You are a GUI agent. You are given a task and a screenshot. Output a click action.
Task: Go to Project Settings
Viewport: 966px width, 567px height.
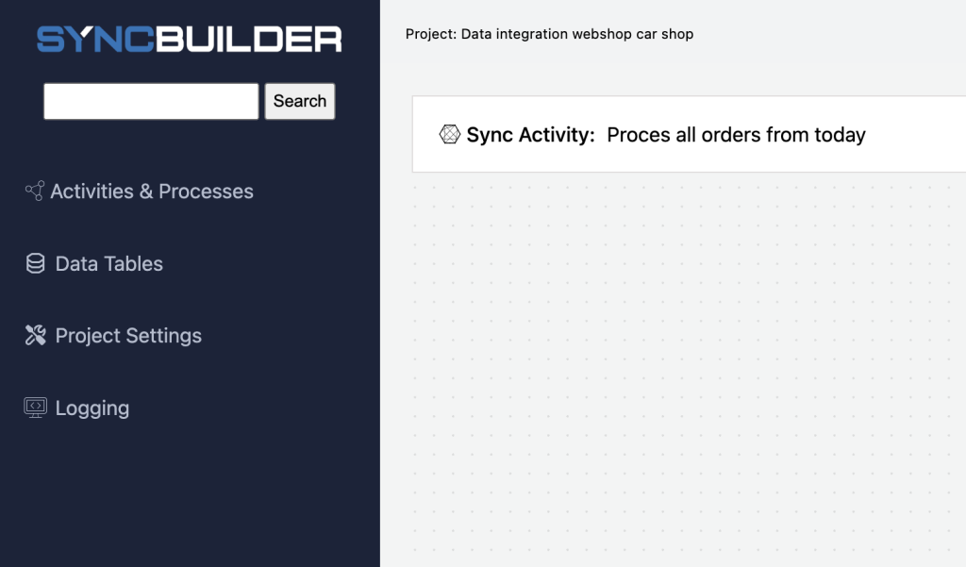(128, 336)
